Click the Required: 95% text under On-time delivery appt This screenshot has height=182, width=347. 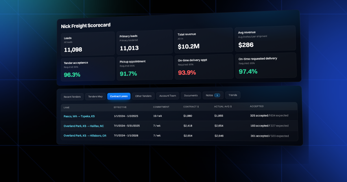coord(186,64)
